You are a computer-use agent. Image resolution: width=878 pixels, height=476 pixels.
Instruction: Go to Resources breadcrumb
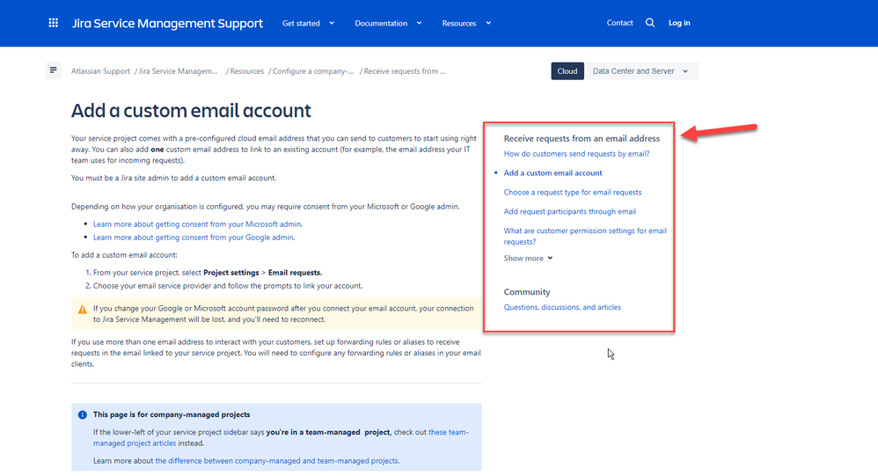click(x=247, y=71)
